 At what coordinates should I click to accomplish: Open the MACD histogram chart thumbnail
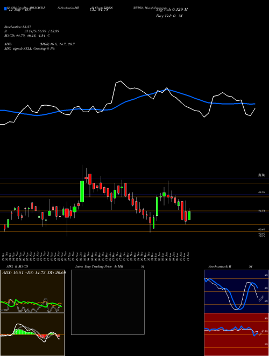(32, 334)
